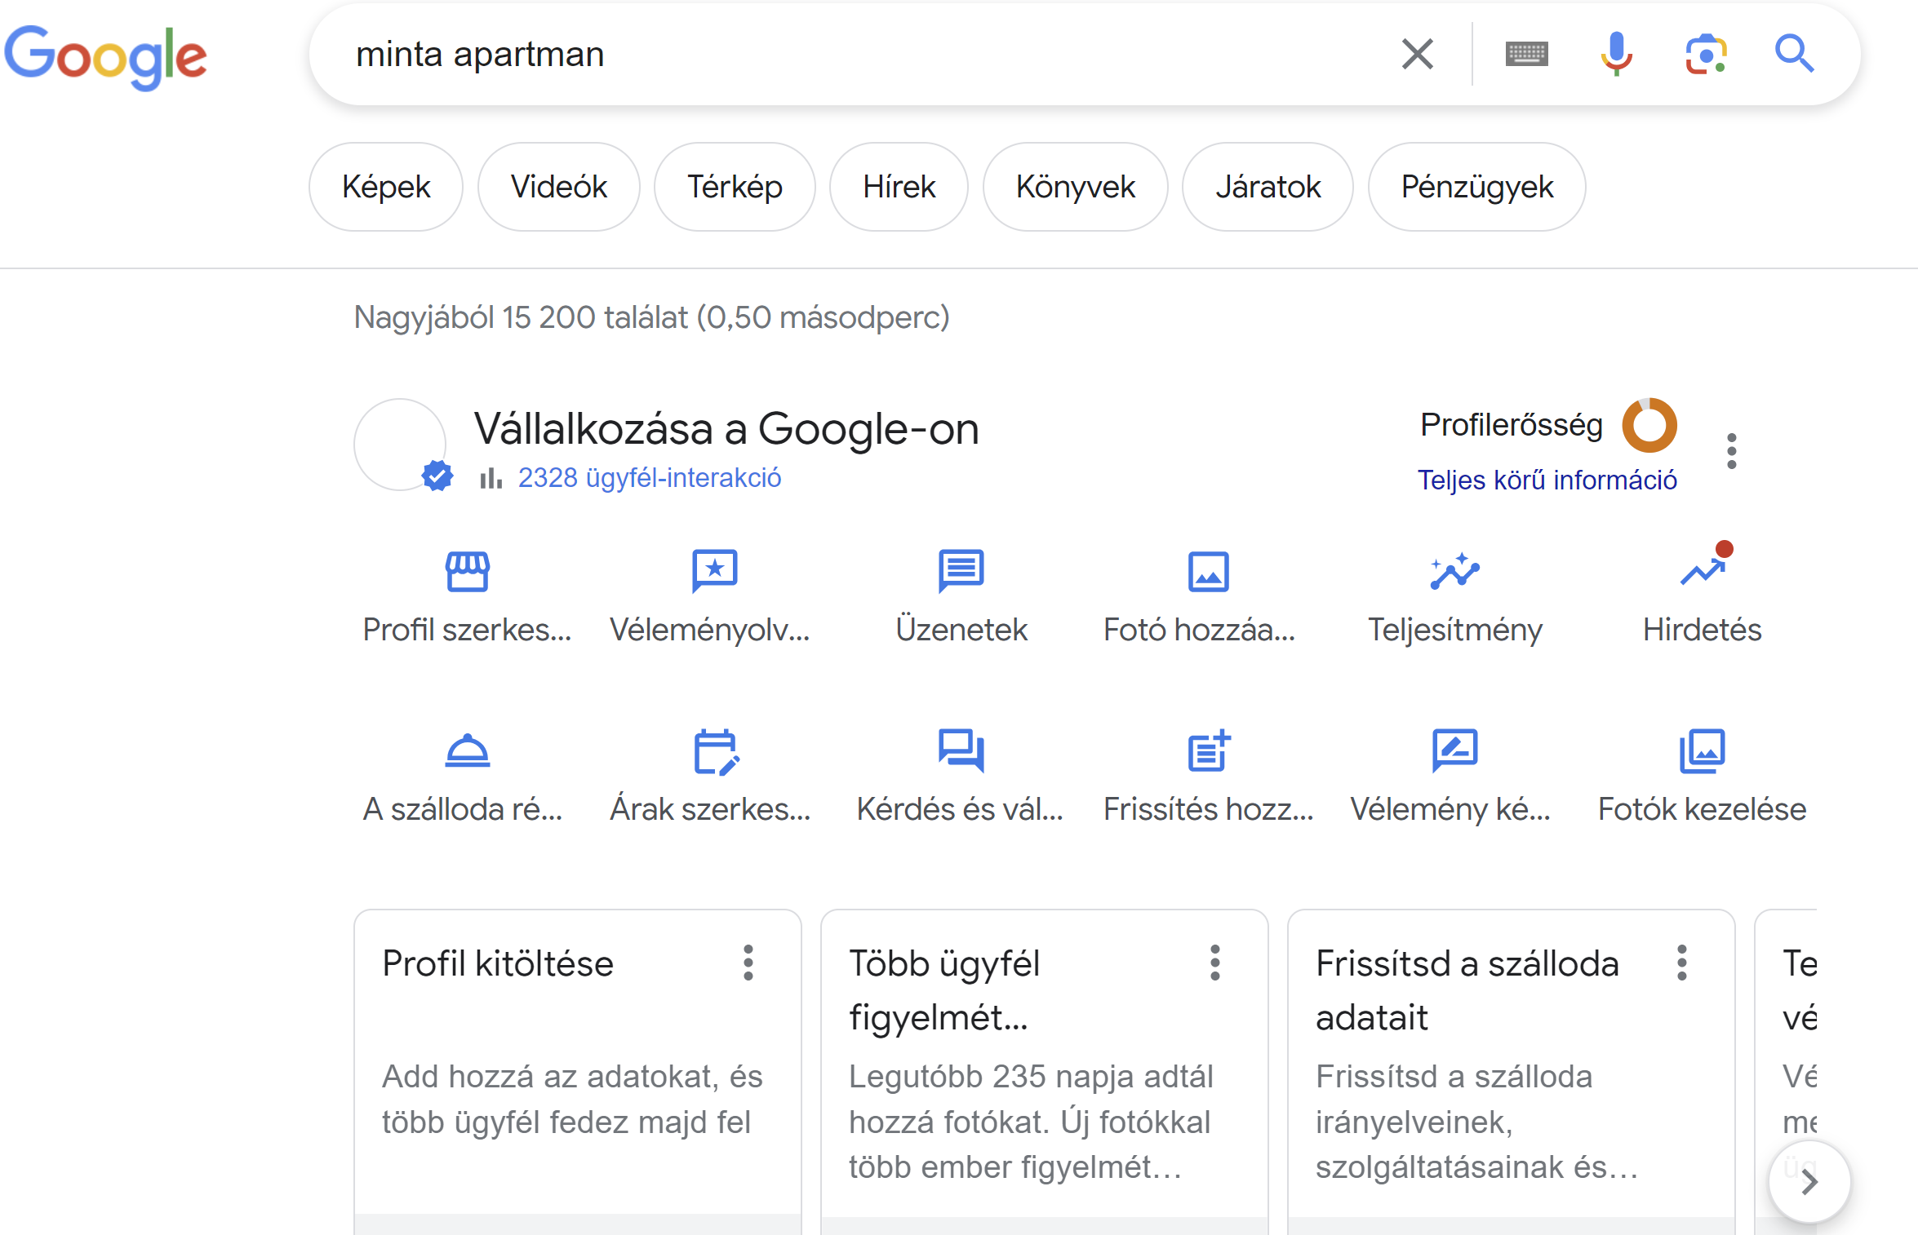The image size is (1918, 1235).
Task: Open the profile strength options menu
Action: pyautogui.click(x=1732, y=449)
